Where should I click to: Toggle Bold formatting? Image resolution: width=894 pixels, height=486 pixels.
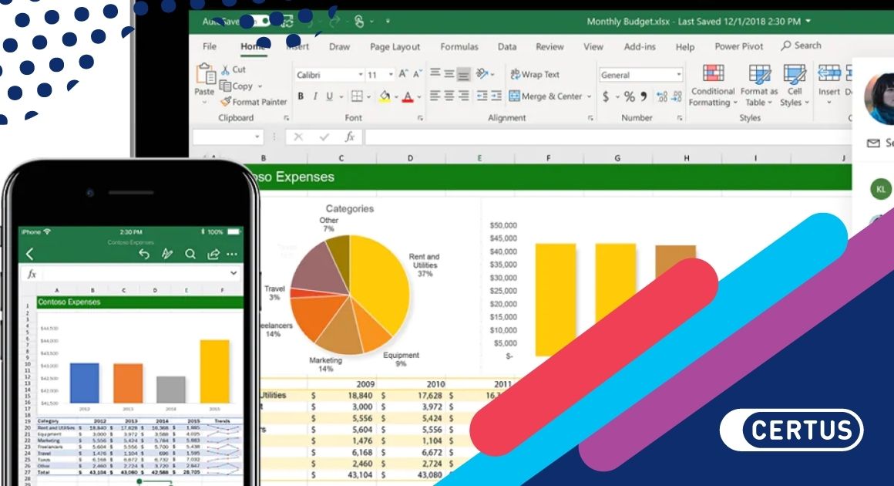tap(301, 96)
